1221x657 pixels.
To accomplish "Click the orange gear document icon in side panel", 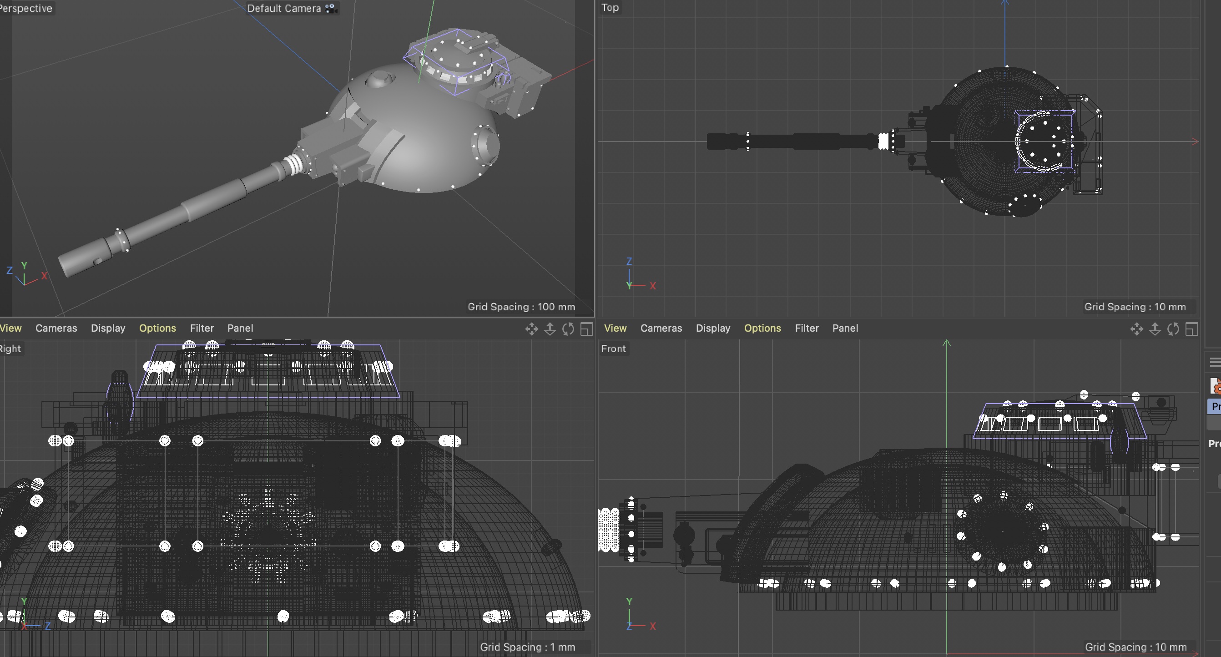I will click(1216, 386).
